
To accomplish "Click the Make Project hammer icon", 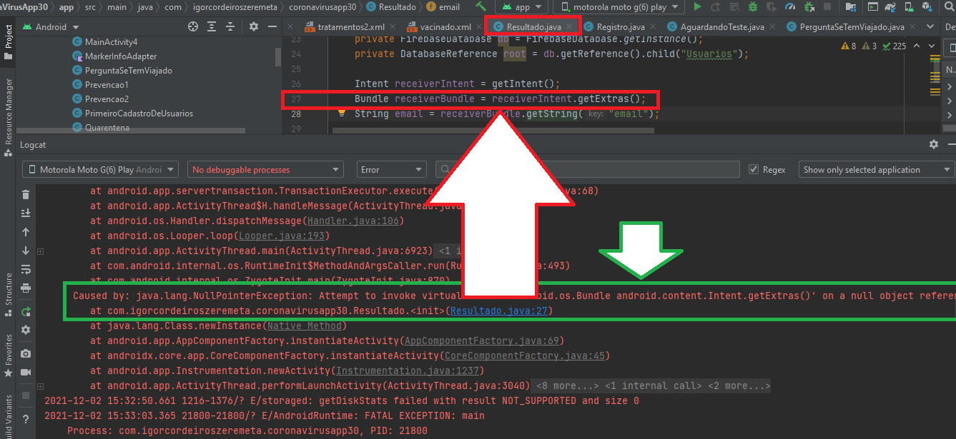I will pyautogui.click(x=481, y=6).
